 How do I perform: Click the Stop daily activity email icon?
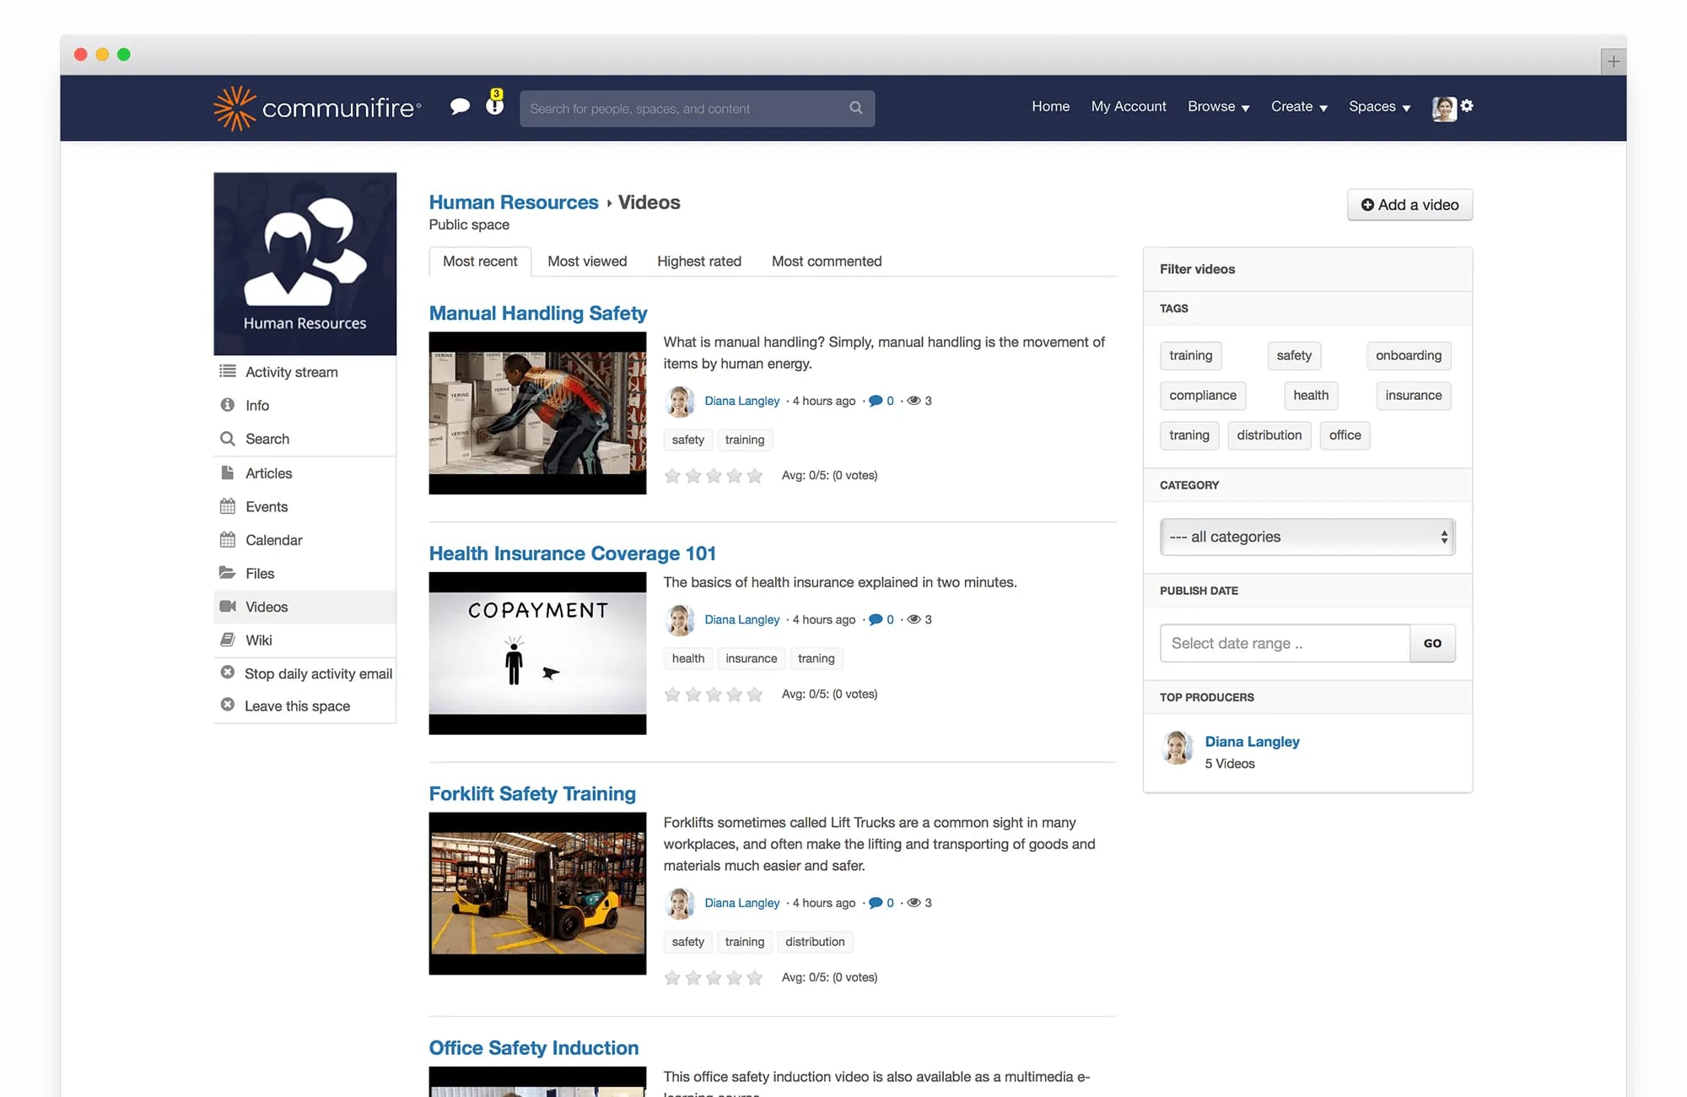pyautogui.click(x=228, y=673)
